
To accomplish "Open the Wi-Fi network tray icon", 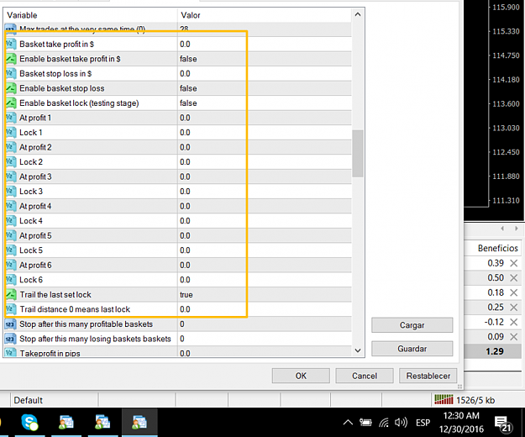I will click(x=384, y=423).
